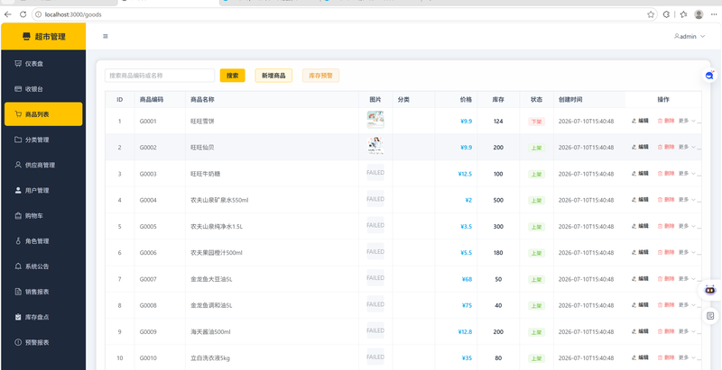
Task: Delete 金龙鱼大豆油5L row
Action: pos(666,279)
